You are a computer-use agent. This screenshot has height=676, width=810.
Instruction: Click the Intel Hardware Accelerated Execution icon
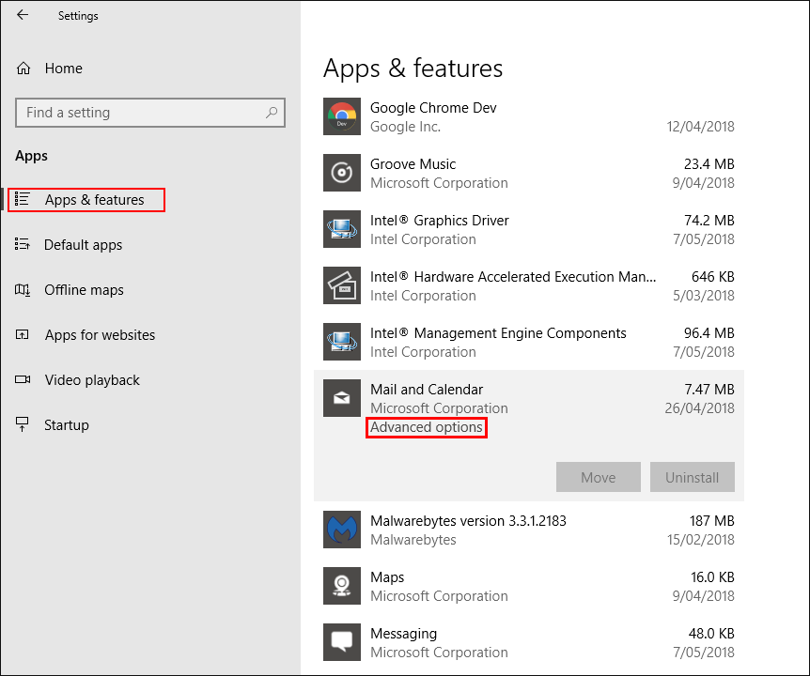click(x=342, y=285)
